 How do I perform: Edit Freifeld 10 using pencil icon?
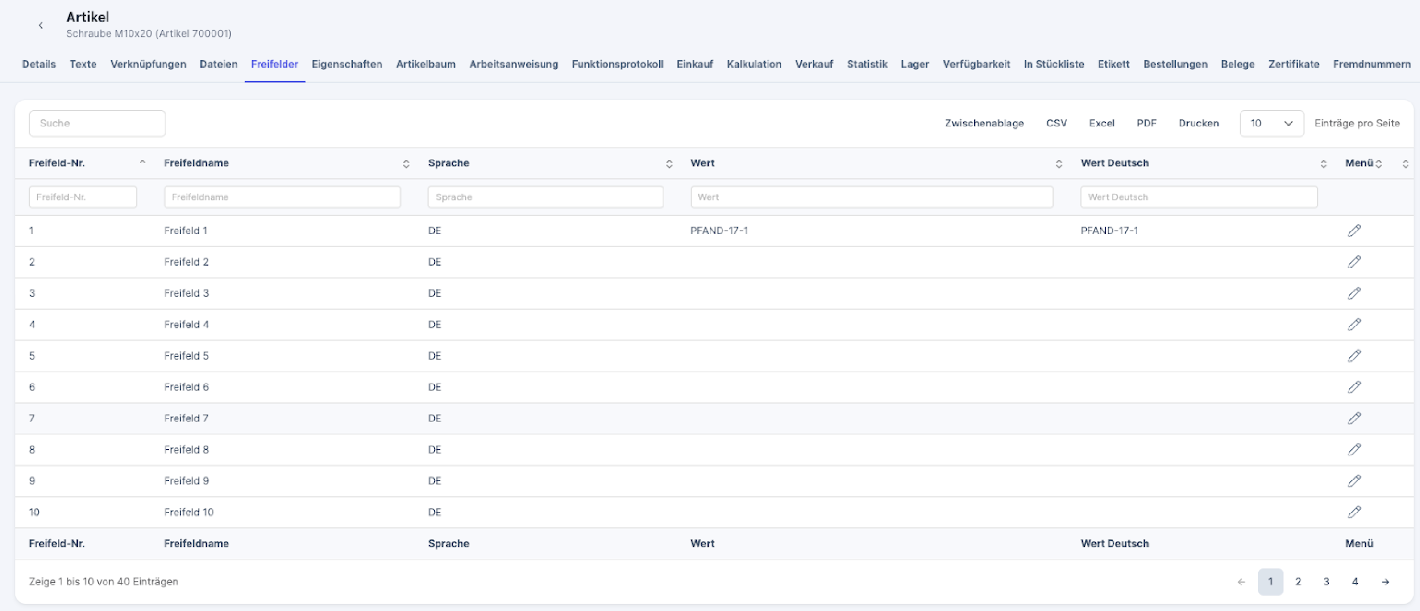point(1354,512)
